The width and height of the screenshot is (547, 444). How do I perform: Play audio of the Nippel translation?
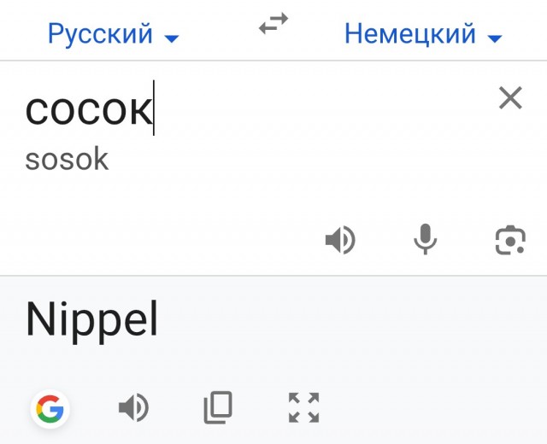(x=133, y=409)
